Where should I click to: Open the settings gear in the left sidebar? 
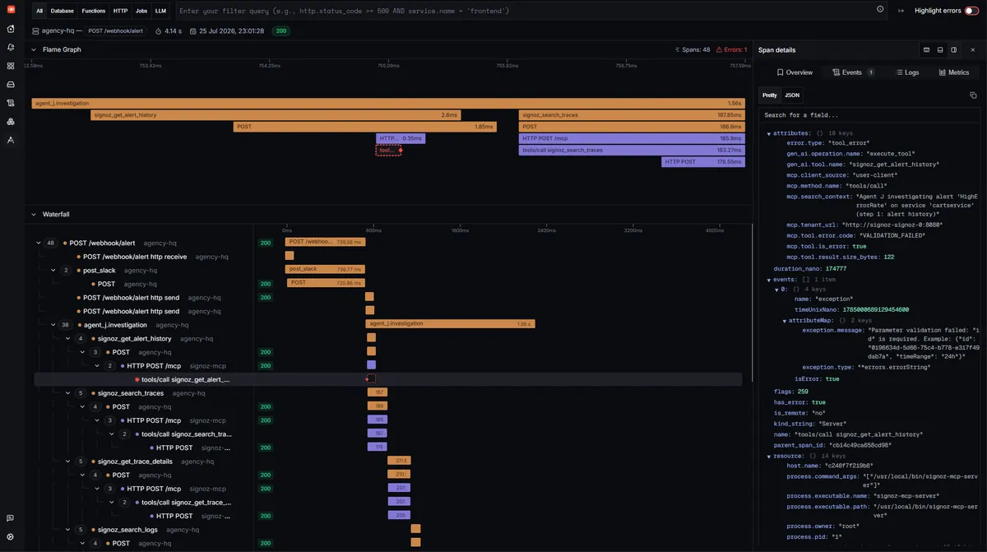pyautogui.click(x=11, y=536)
